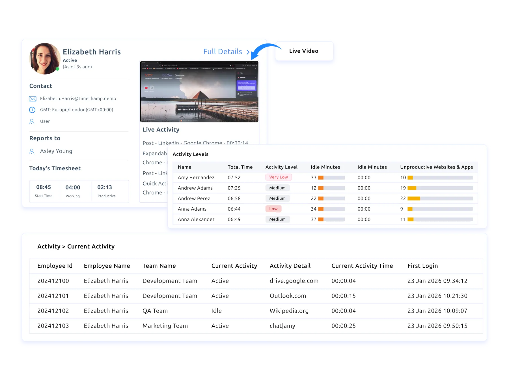Click the 08:45 Start Time cell
This screenshot has height=380, width=509.
tap(44, 191)
